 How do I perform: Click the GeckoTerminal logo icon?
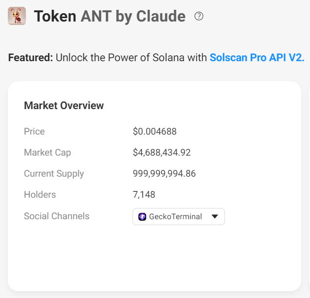point(142,216)
